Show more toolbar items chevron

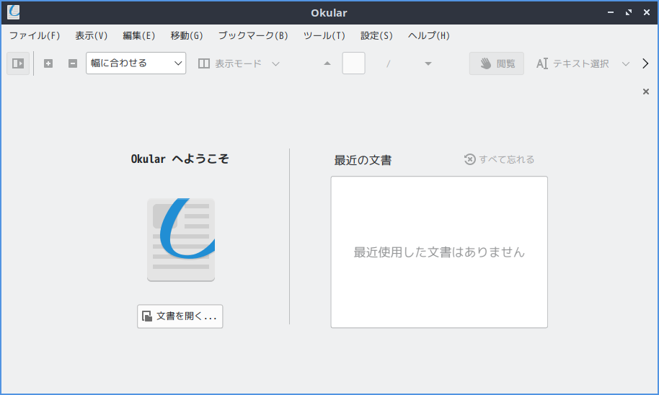point(645,63)
